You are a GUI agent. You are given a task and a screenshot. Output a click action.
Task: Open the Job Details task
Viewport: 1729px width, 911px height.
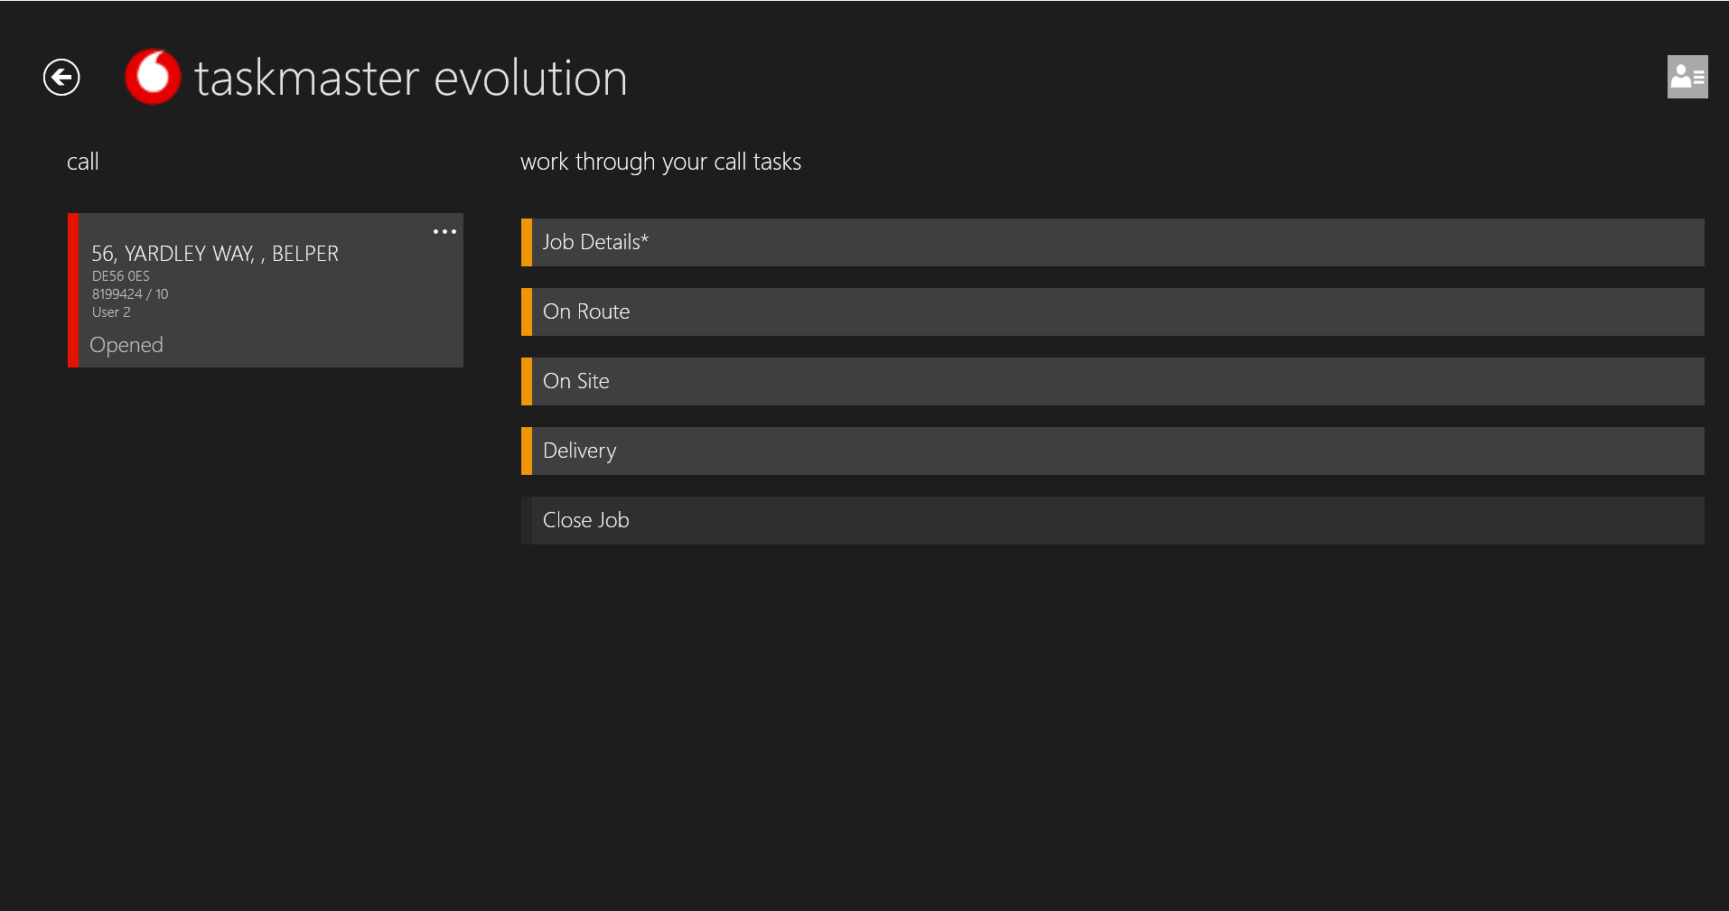pyautogui.click(x=1117, y=242)
